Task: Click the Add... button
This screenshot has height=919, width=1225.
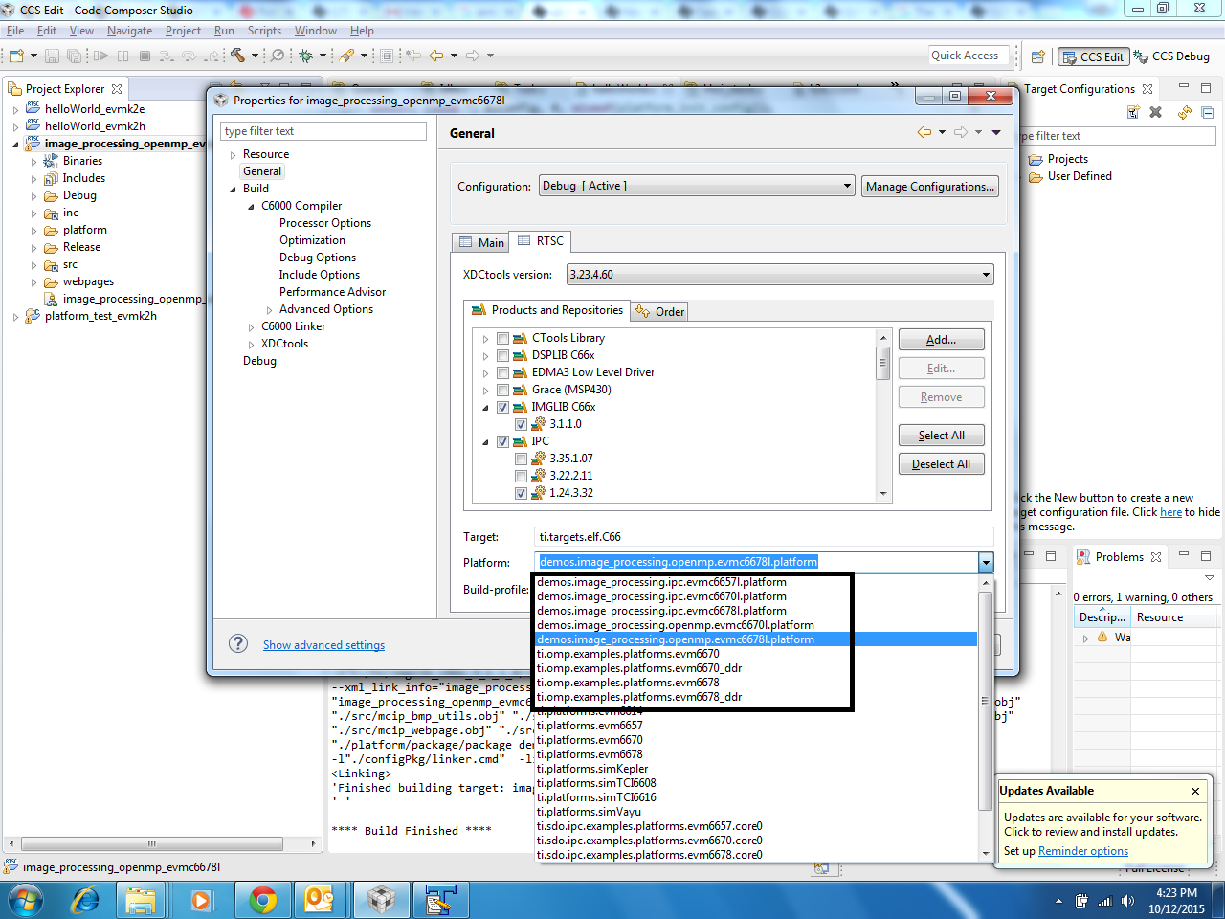Action: [x=941, y=340]
